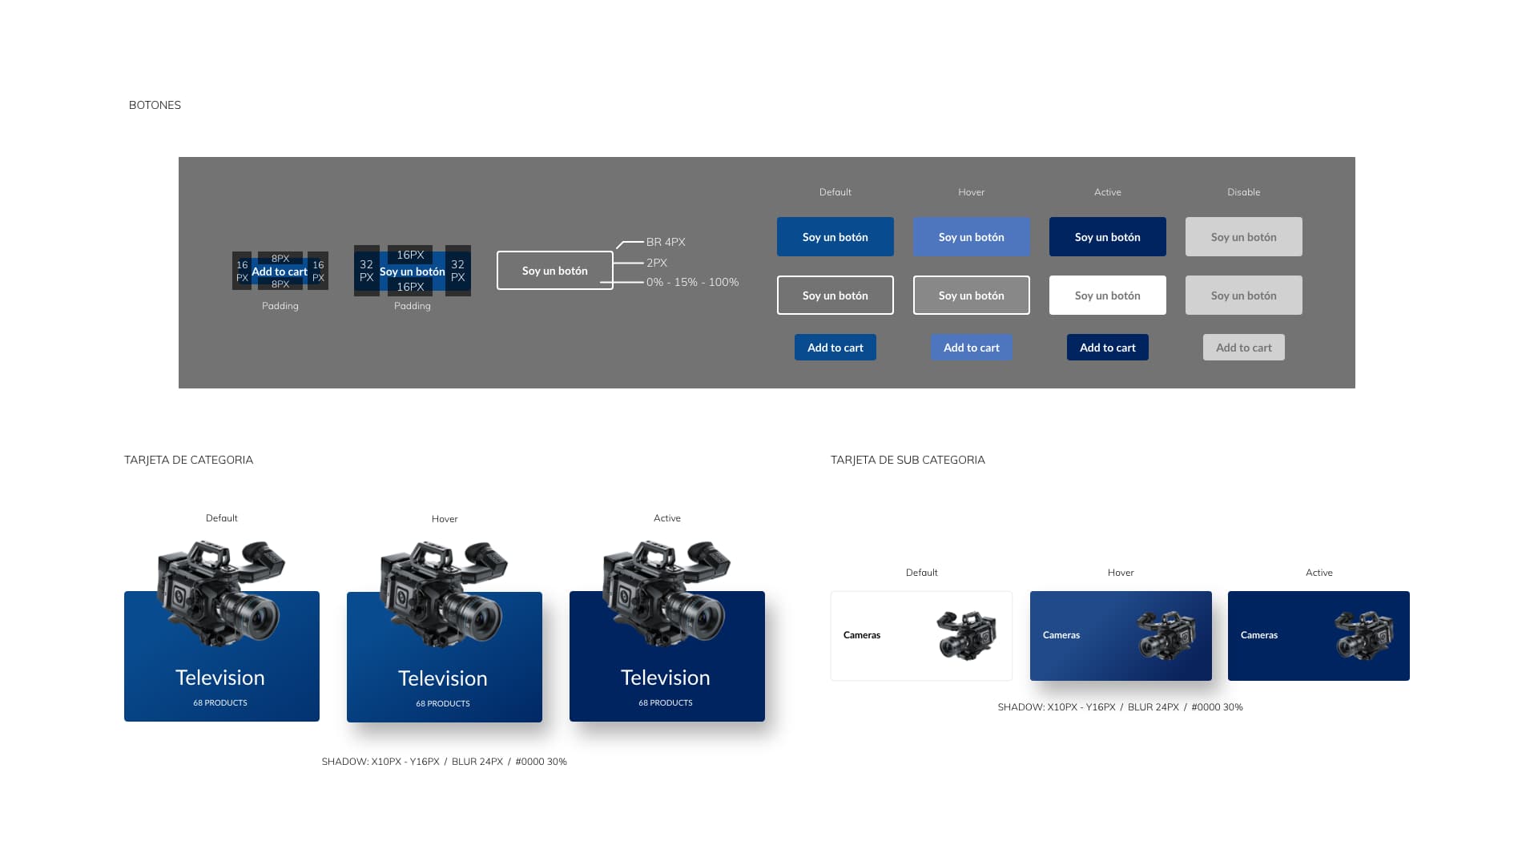This screenshot has height=865, width=1538.
Task: Click the Default Television category card
Action: (x=222, y=656)
